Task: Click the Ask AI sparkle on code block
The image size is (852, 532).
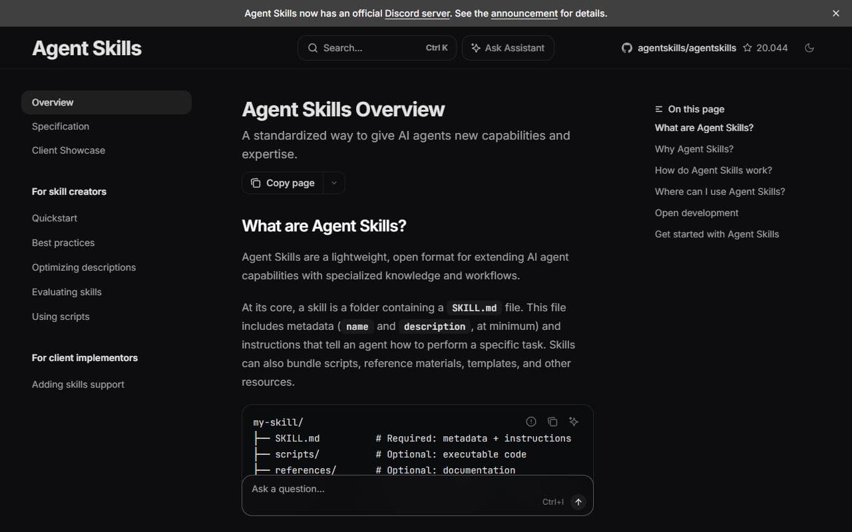Action: point(574,422)
